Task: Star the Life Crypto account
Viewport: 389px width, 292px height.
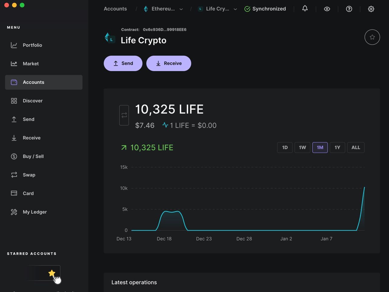Action: 372,37
